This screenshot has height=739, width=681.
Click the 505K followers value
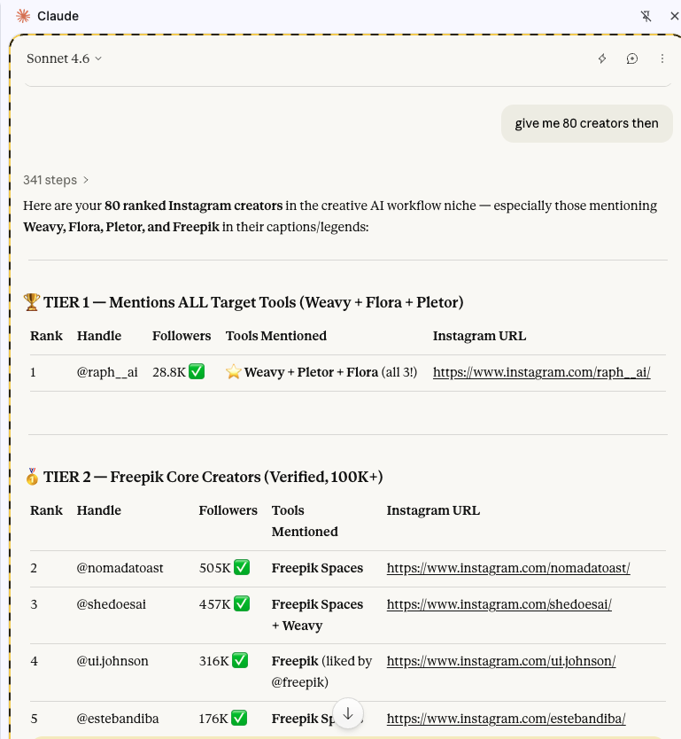coord(215,568)
